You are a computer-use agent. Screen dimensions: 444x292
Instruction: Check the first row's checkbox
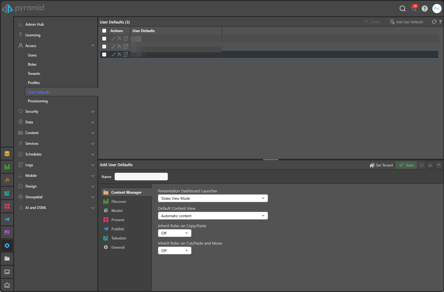coord(104,39)
